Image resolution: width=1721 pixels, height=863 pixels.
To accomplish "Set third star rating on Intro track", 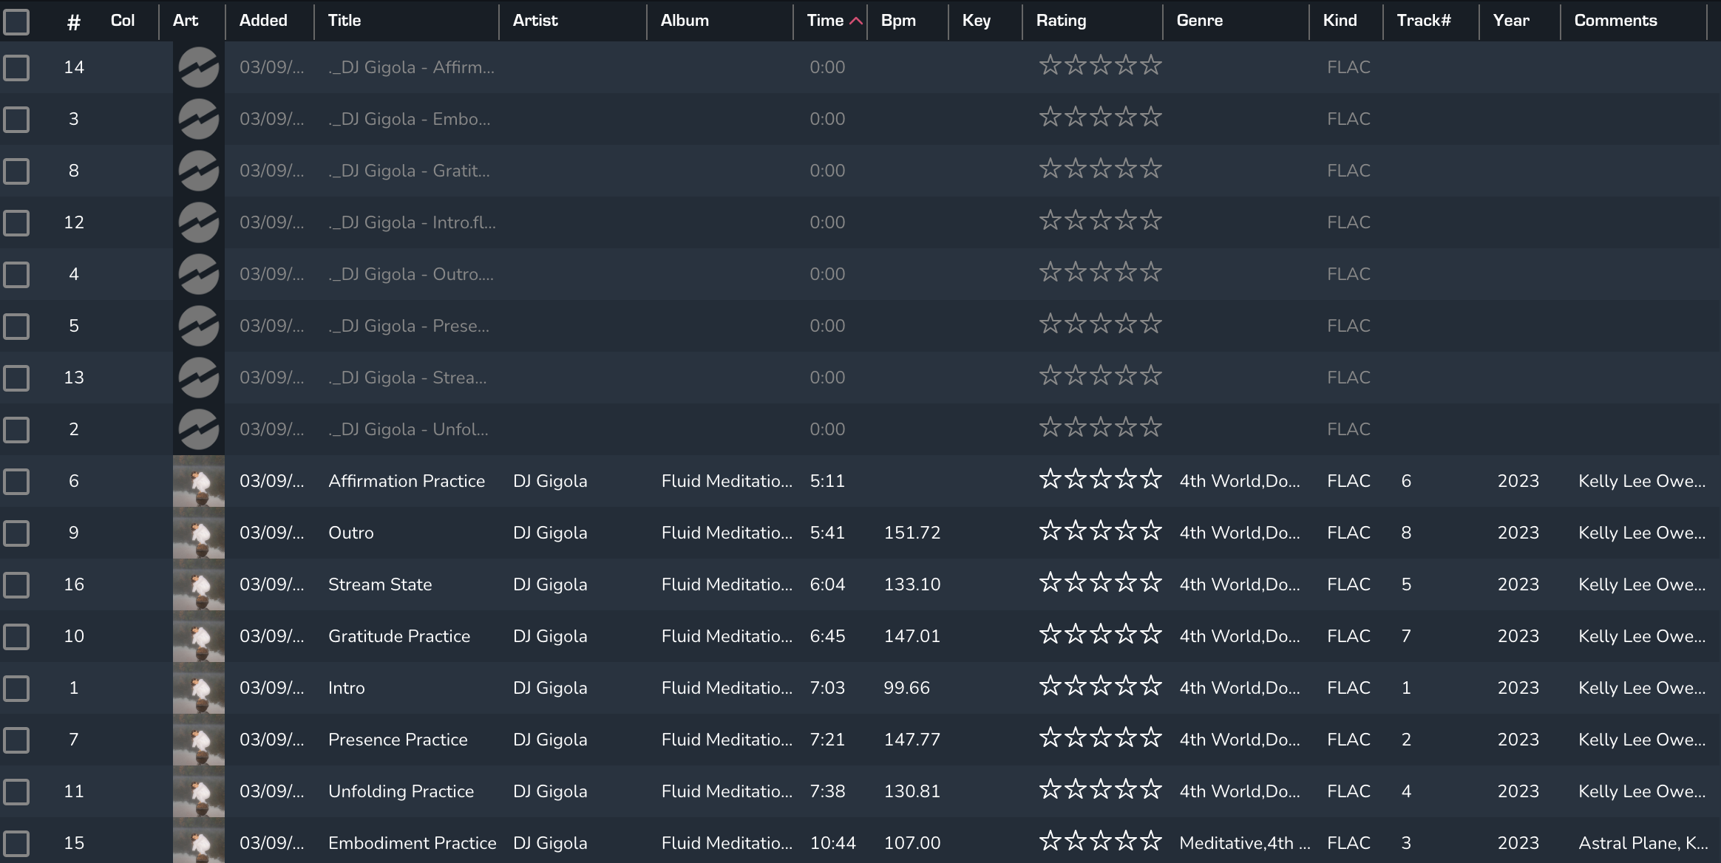I will coord(1101,686).
